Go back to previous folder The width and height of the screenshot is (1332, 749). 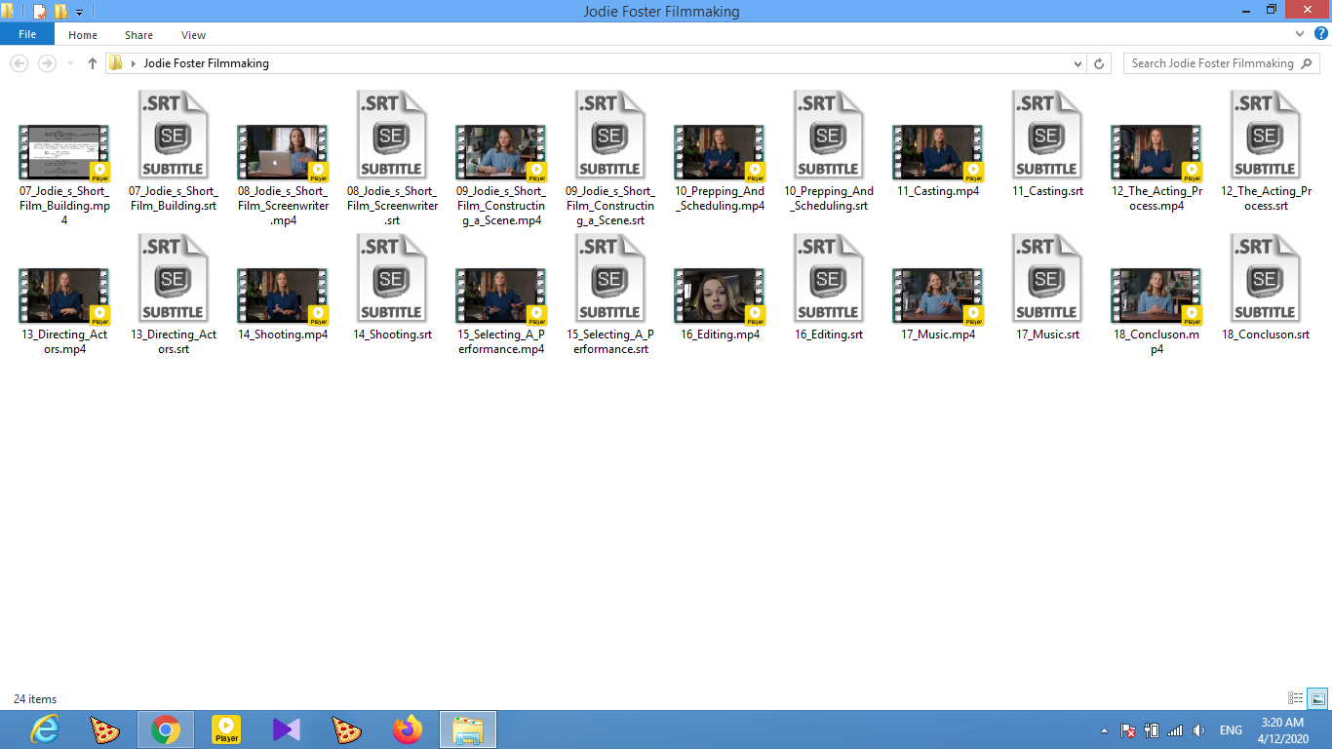[x=19, y=63]
